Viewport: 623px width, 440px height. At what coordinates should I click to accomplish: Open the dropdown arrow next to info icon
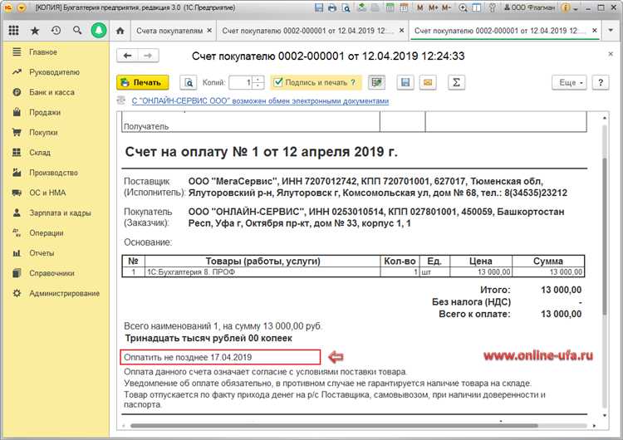coord(576,8)
